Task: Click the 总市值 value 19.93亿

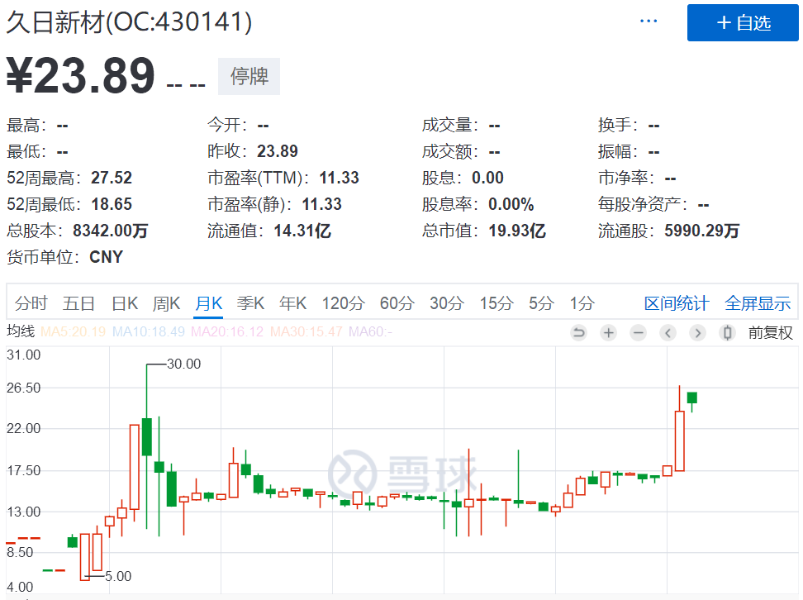Action: tap(516, 231)
